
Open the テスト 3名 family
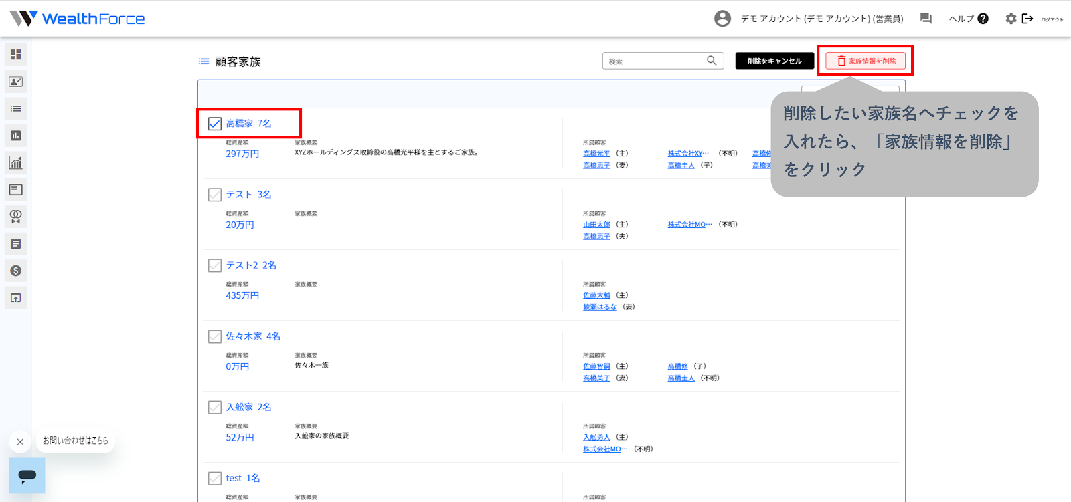[x=249, y=195]
